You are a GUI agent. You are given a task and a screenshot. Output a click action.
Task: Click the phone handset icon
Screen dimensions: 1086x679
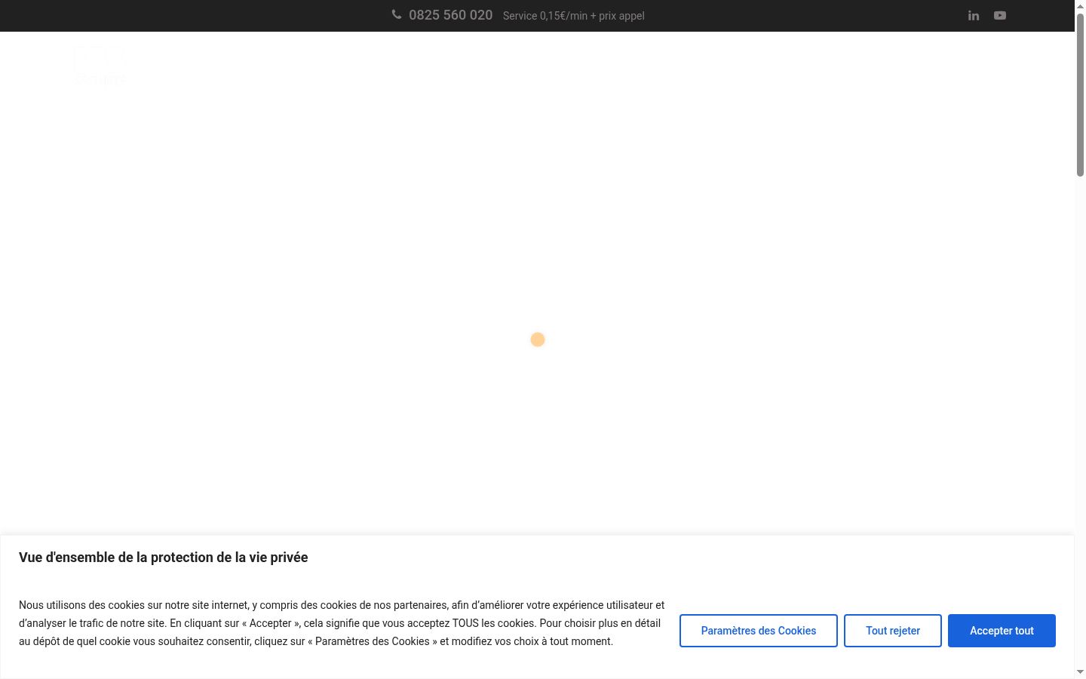397,14
